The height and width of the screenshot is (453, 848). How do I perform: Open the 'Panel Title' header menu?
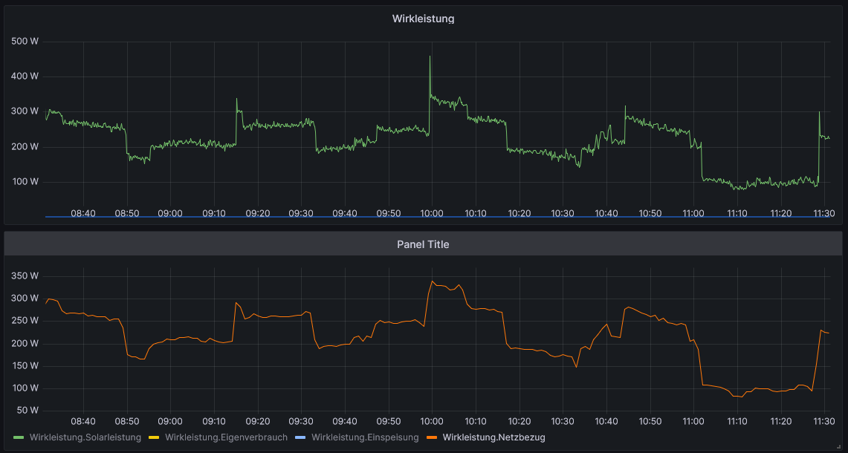(423, 244)
